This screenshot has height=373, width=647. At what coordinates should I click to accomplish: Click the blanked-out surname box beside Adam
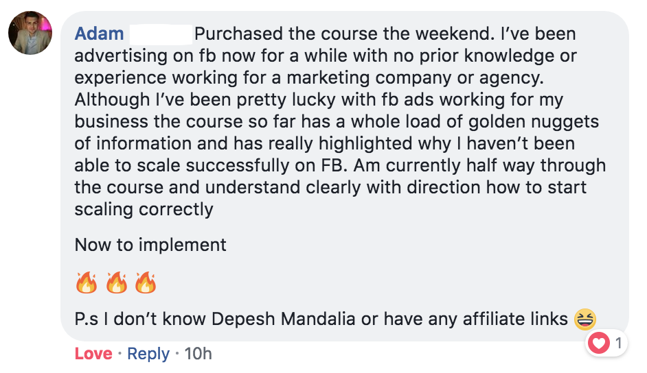coord(161,34)
